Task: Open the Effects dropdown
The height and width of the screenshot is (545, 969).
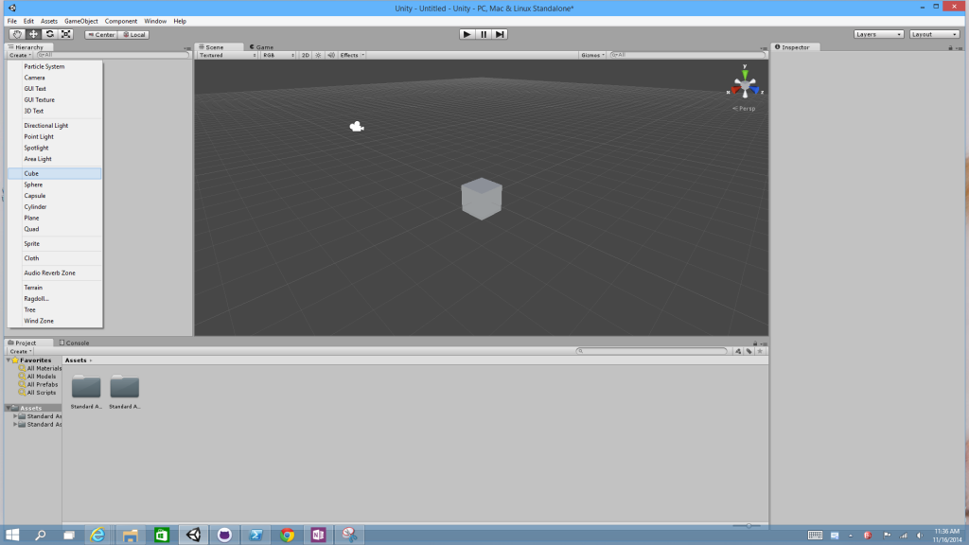Action: tap(352, 55)
